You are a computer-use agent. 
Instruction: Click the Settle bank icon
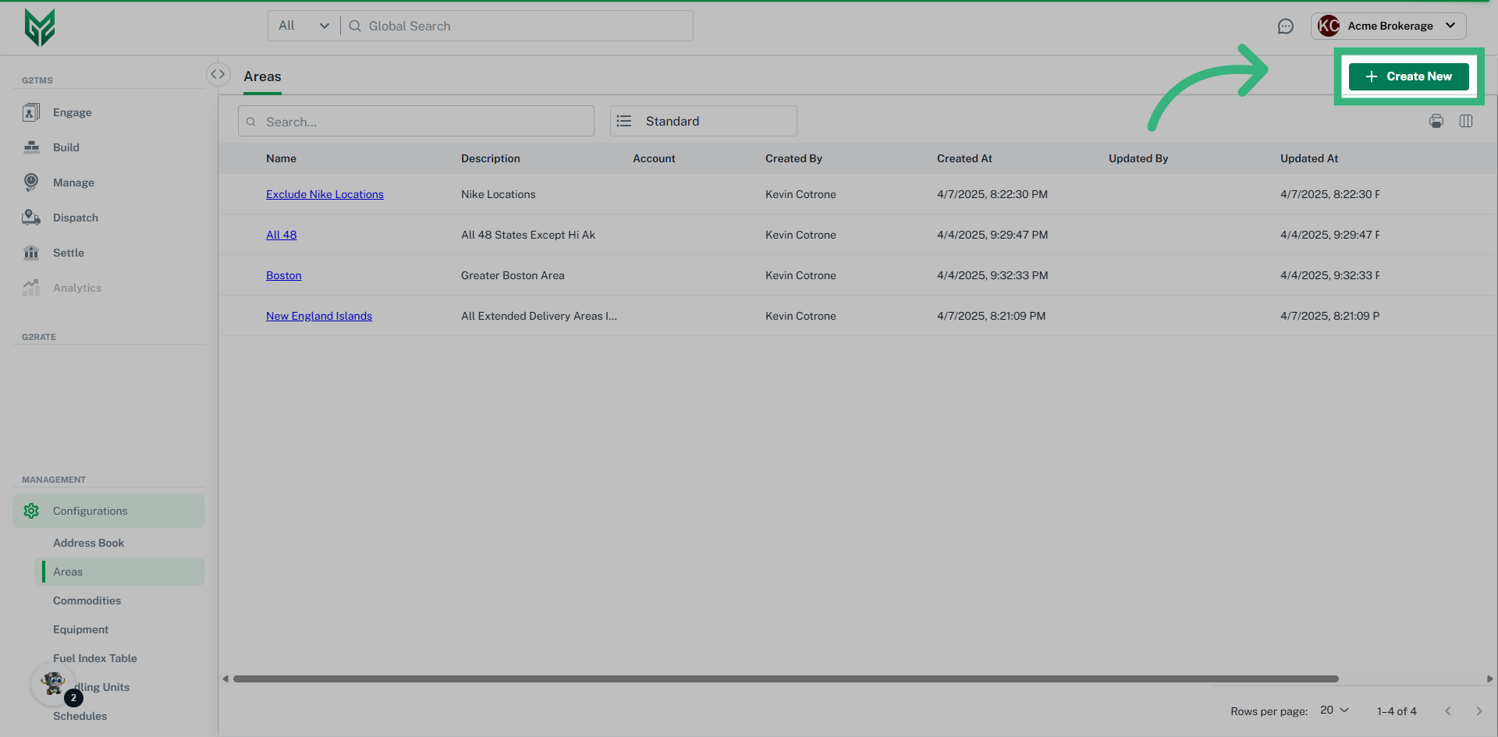tap(31, 253)
